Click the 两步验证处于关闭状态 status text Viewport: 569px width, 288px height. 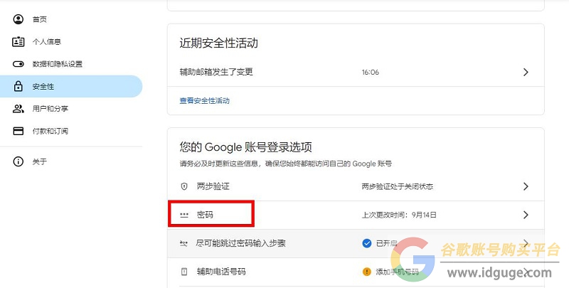(x=398, y=186)
